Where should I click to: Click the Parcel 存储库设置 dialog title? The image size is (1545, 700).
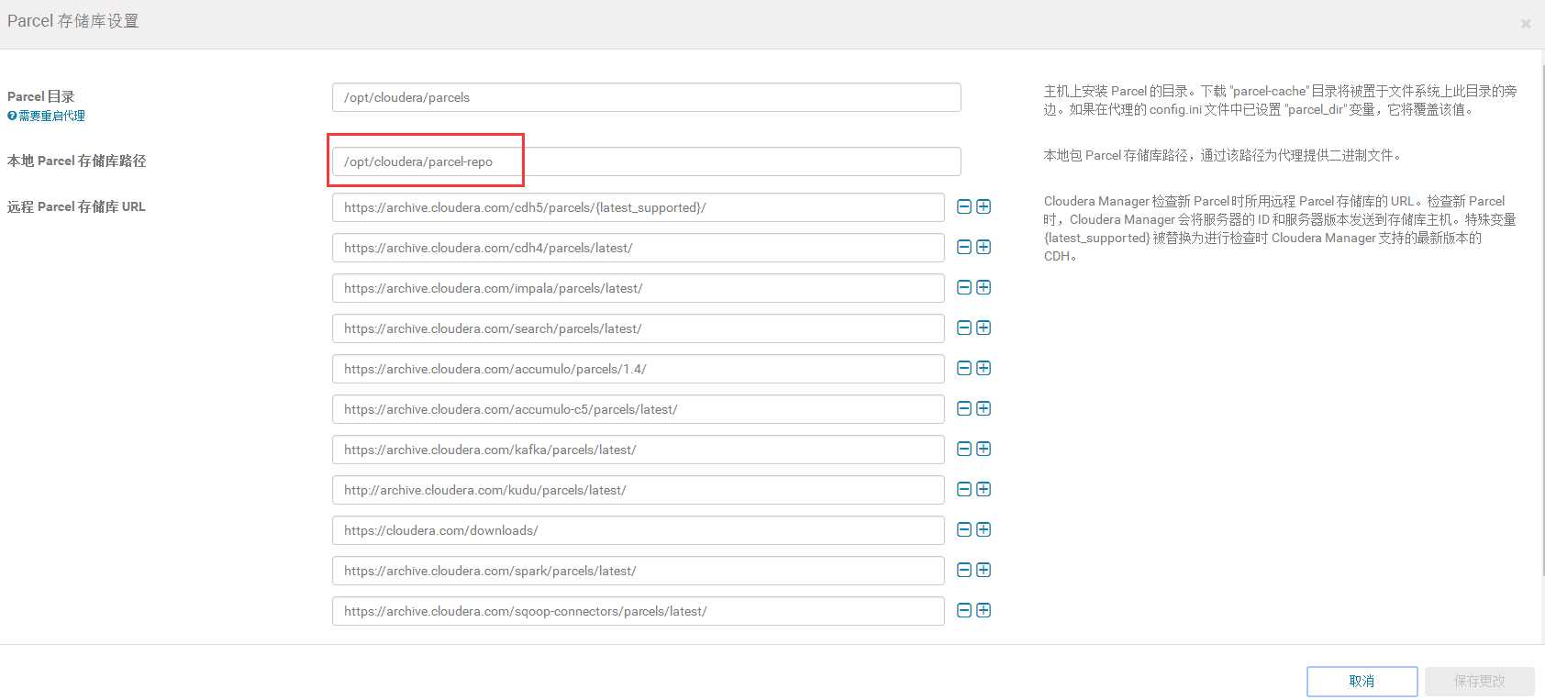73,21
